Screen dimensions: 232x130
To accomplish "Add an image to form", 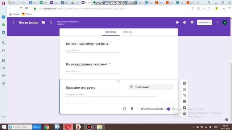I will 184,101.
